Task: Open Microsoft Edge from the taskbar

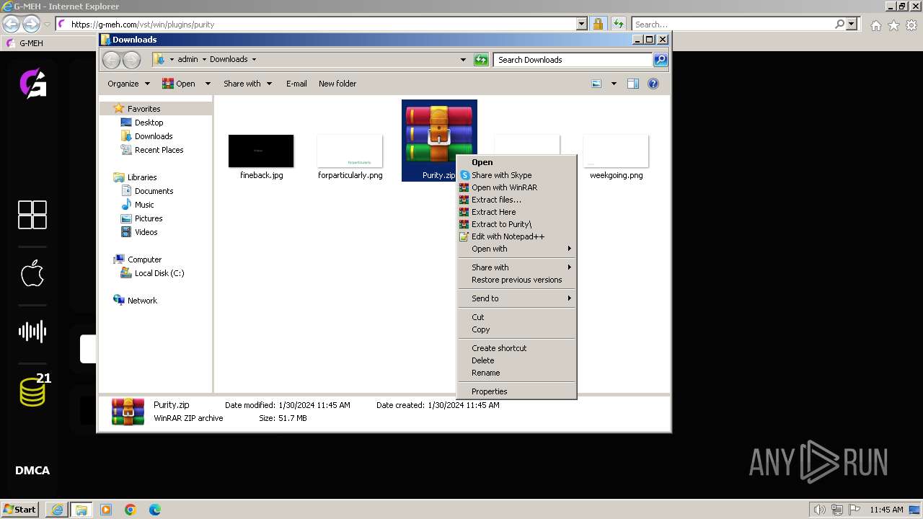Action: click(154, 510)
